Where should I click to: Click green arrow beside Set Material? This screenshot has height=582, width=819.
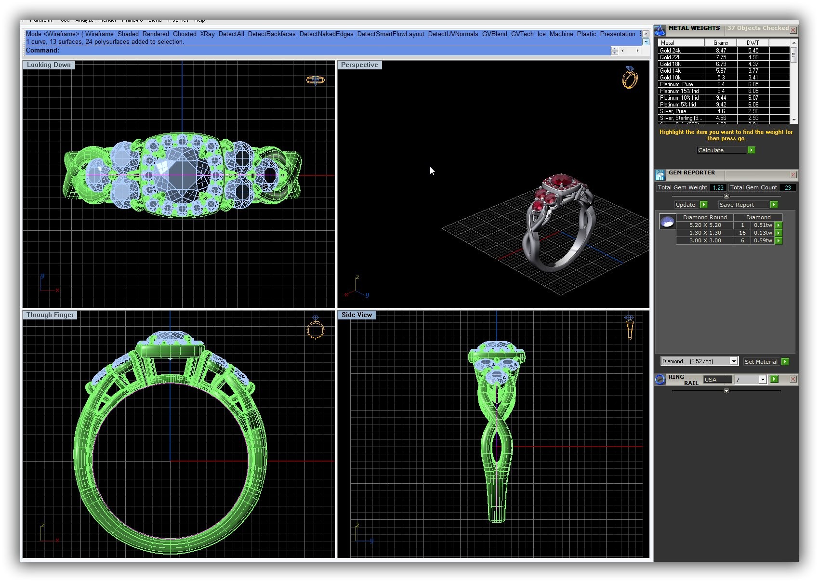tap(785, 362)
